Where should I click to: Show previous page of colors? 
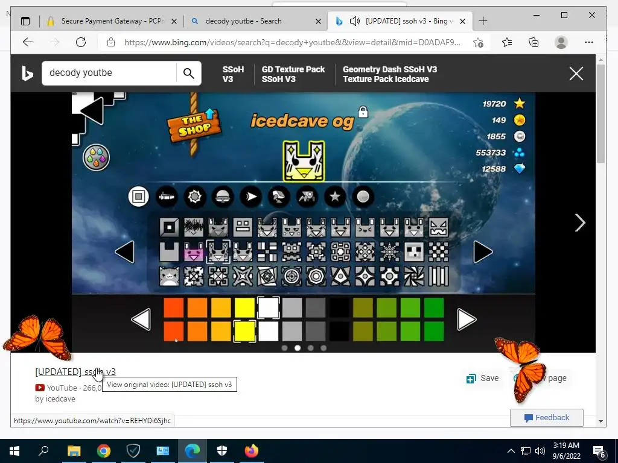[x=141, y=320]
